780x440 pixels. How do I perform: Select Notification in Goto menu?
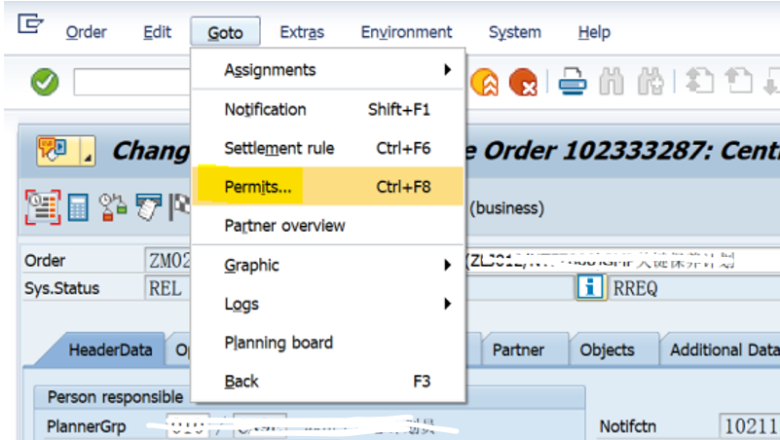[x=328, y=109]
